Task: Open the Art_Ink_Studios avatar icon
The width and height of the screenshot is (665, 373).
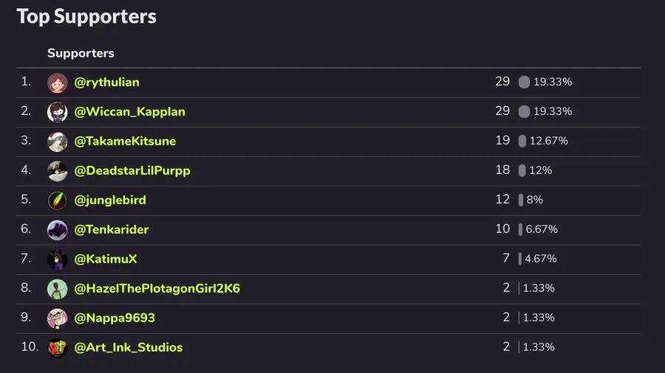Action: click(x=58, y=348)
